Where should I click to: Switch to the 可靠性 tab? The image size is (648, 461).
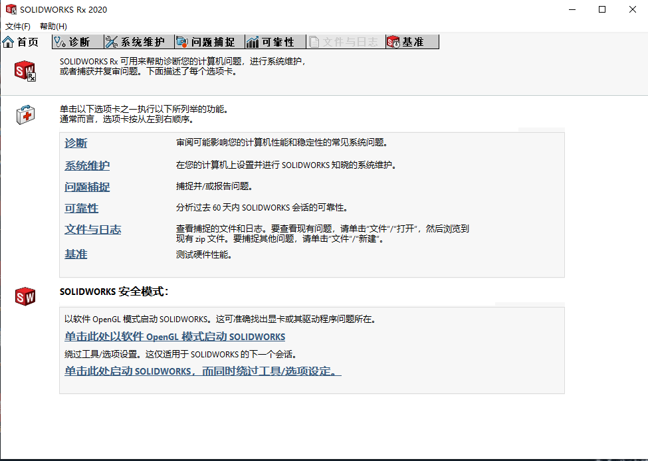click(x=275, y=42)
